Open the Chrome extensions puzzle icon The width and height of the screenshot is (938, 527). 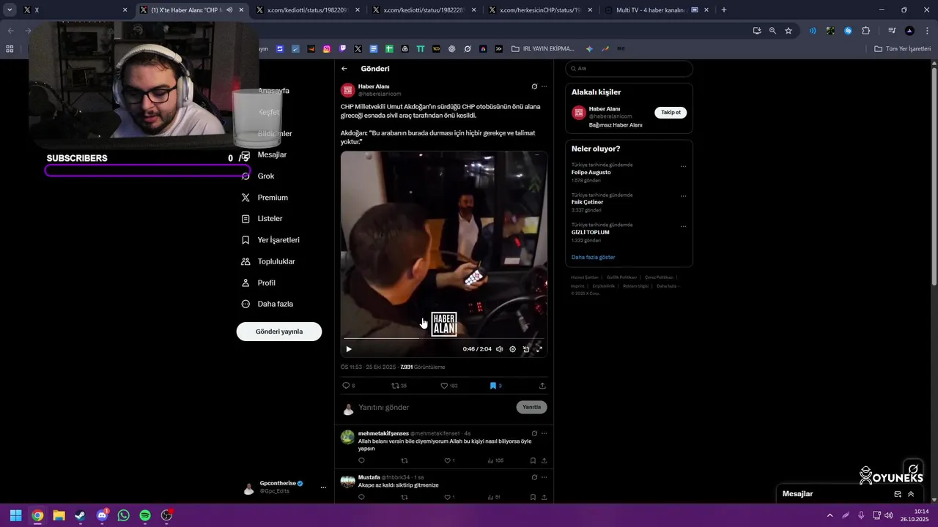866,31
